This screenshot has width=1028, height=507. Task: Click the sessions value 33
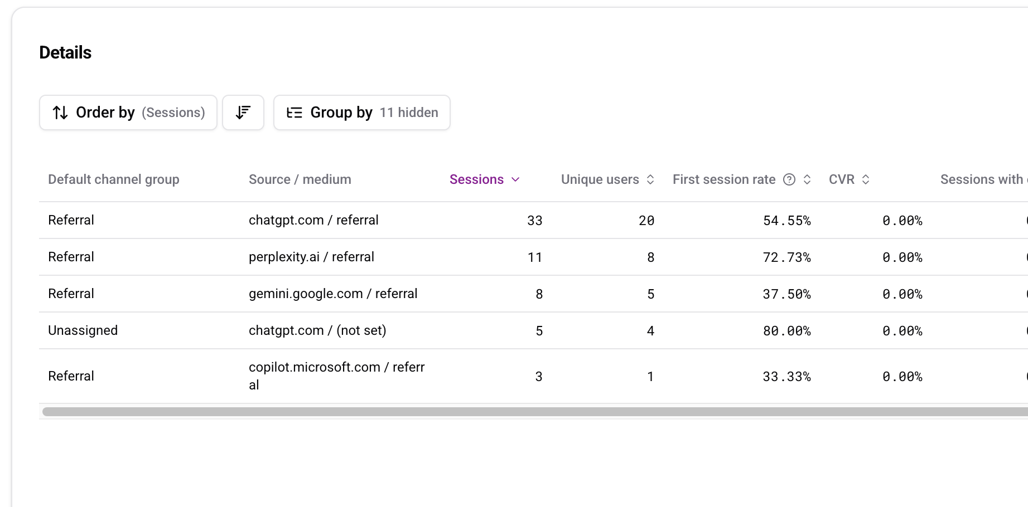coord(535,221)
